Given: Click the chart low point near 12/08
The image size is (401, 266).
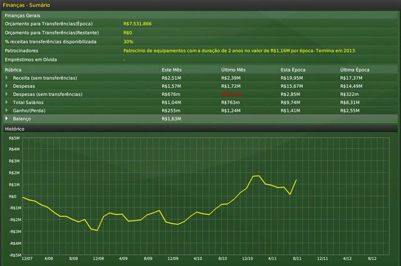Looking at the screenshot, I should click(x=97, y=230).
